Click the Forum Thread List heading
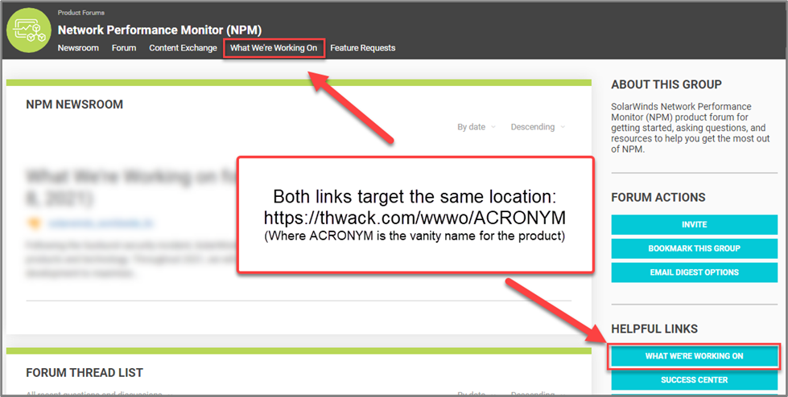The image size is (788, 397). [85, 373]
